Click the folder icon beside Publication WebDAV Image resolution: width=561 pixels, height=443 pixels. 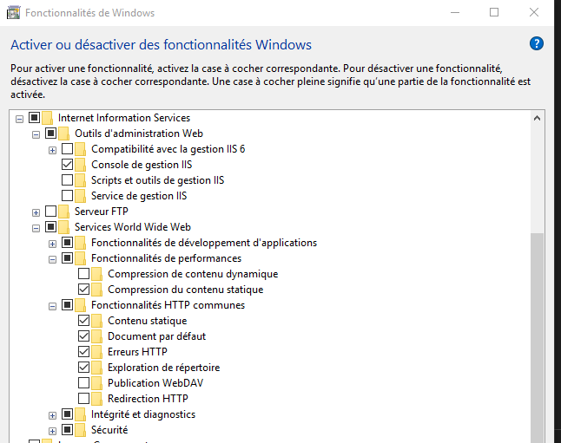96,383
